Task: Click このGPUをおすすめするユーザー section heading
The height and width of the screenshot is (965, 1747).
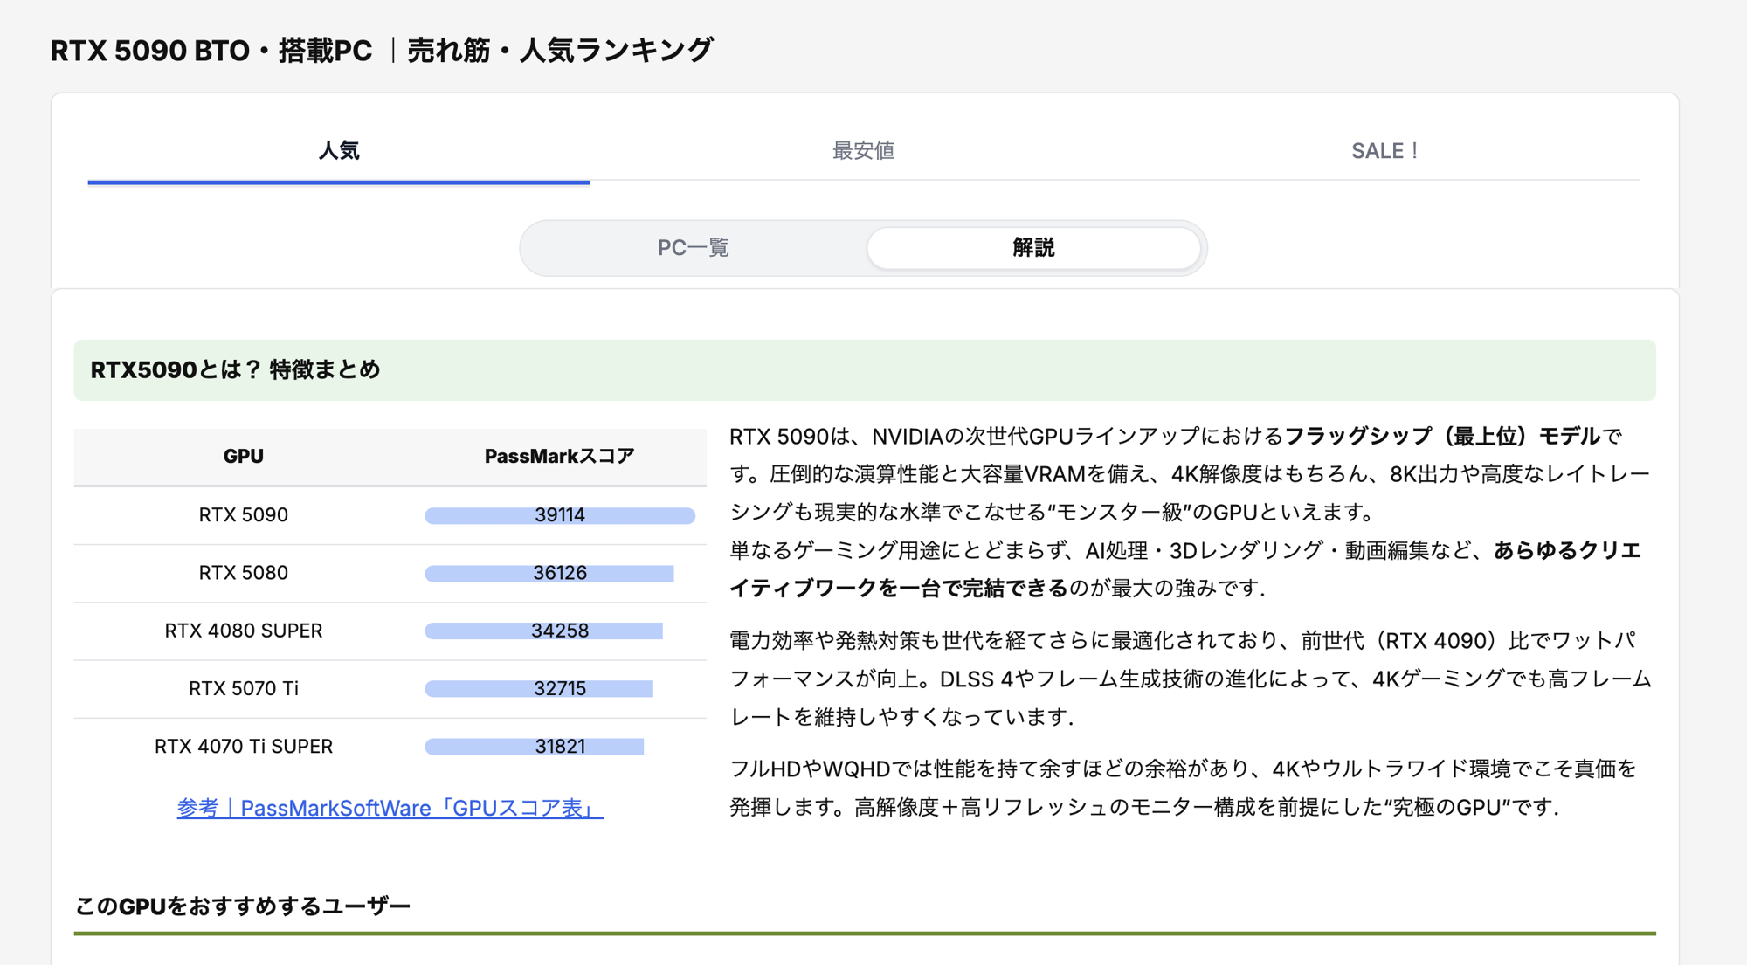Action: click(x=243, y=906)
